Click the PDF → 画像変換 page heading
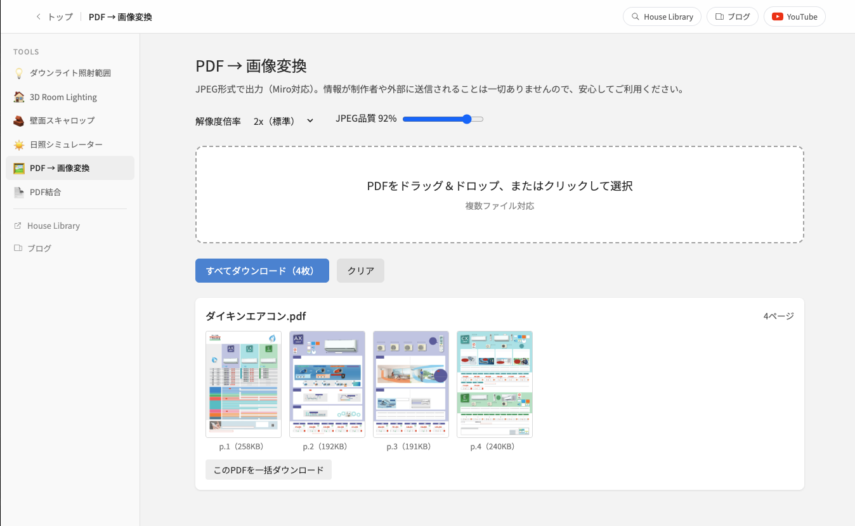Image resolution: width=855 pixels, height=526 pixels. click(251, 66)
